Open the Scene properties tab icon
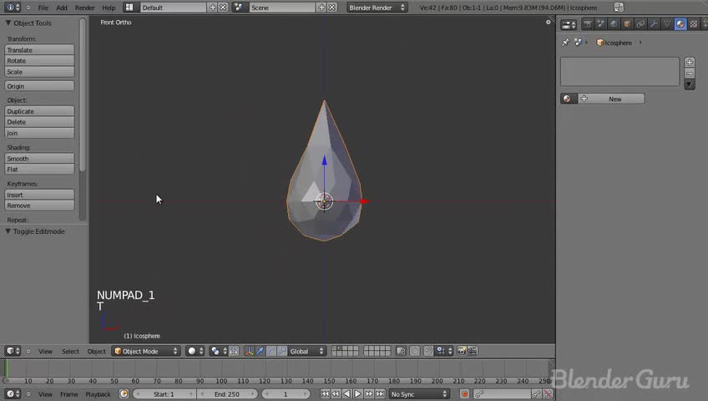Screen dimensions: 708x401 (x=600, y=24)
